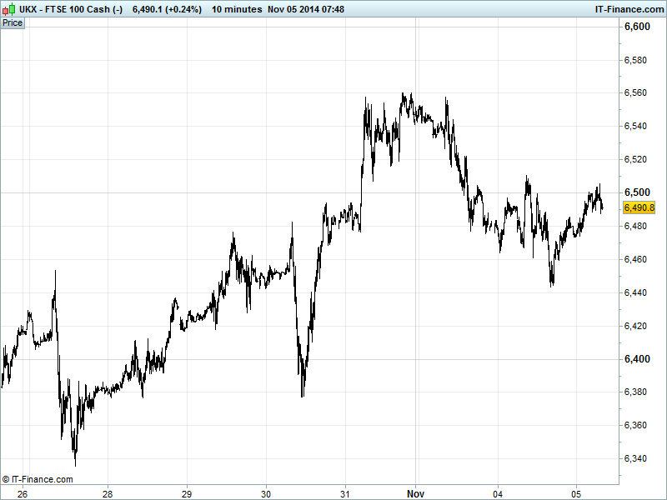Click the candlestick chart icon in header
Viewport: 667px width, 500px height.
pyautogui.click(x=8, y=9)
